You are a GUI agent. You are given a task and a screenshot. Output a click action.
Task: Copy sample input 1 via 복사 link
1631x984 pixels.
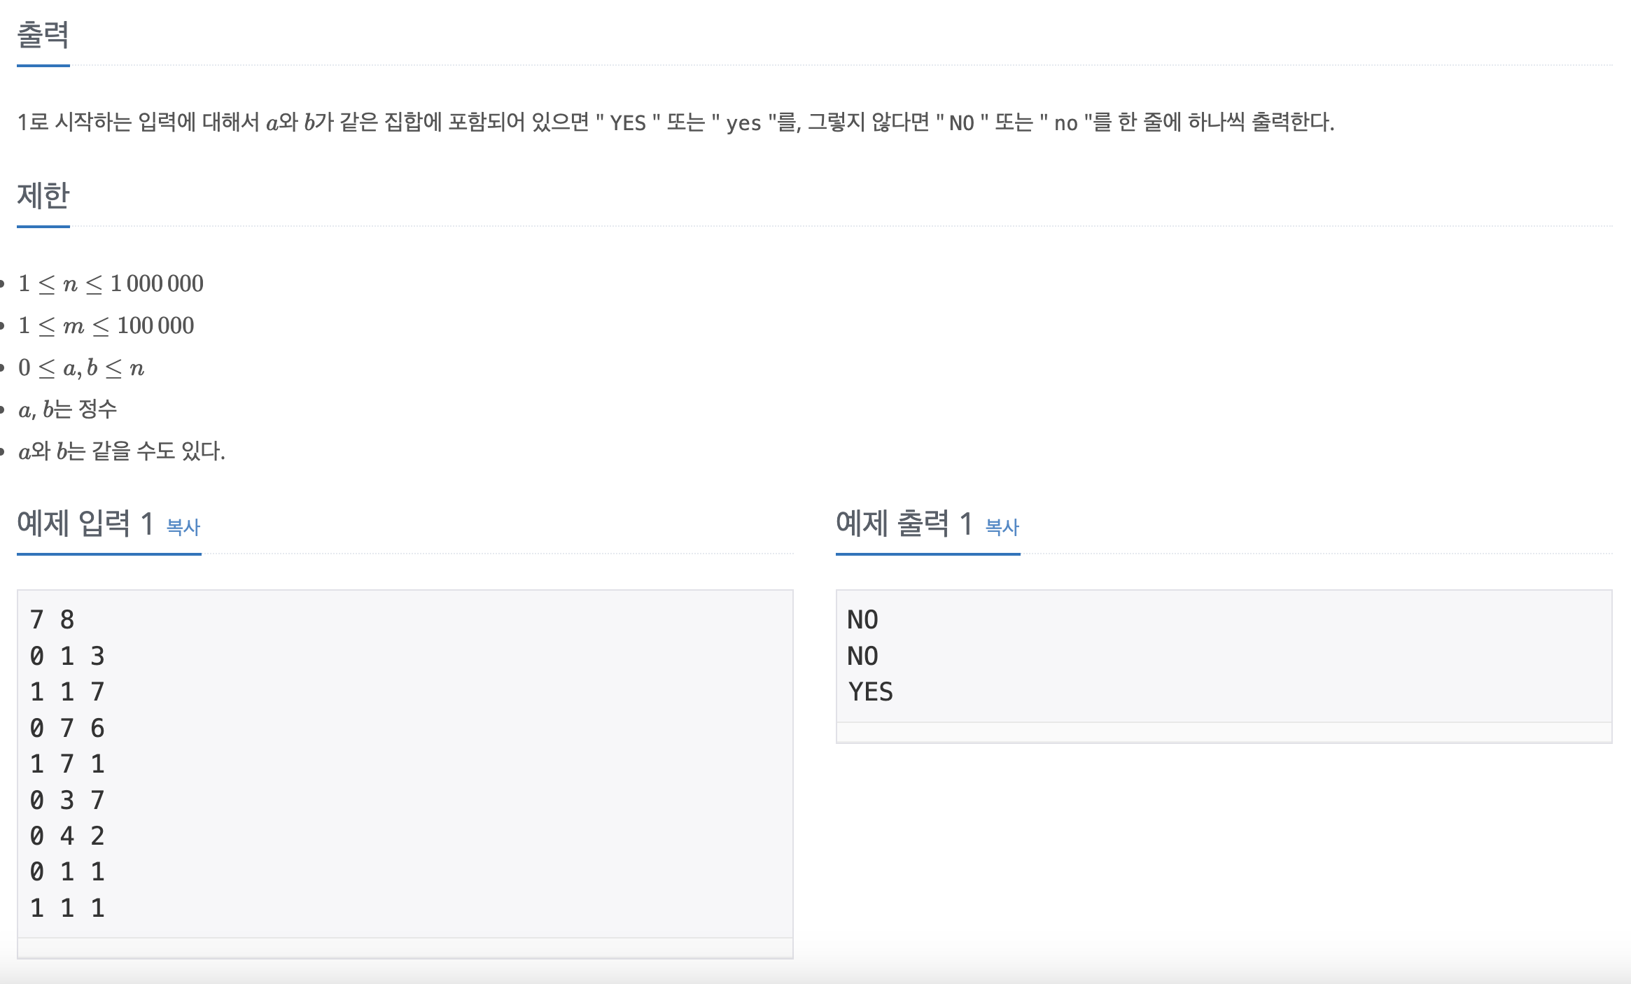[x=183, y=527]
